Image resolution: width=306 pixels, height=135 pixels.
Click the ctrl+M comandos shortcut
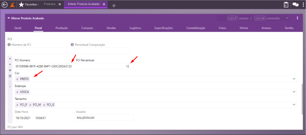click(x=267, y=18)
